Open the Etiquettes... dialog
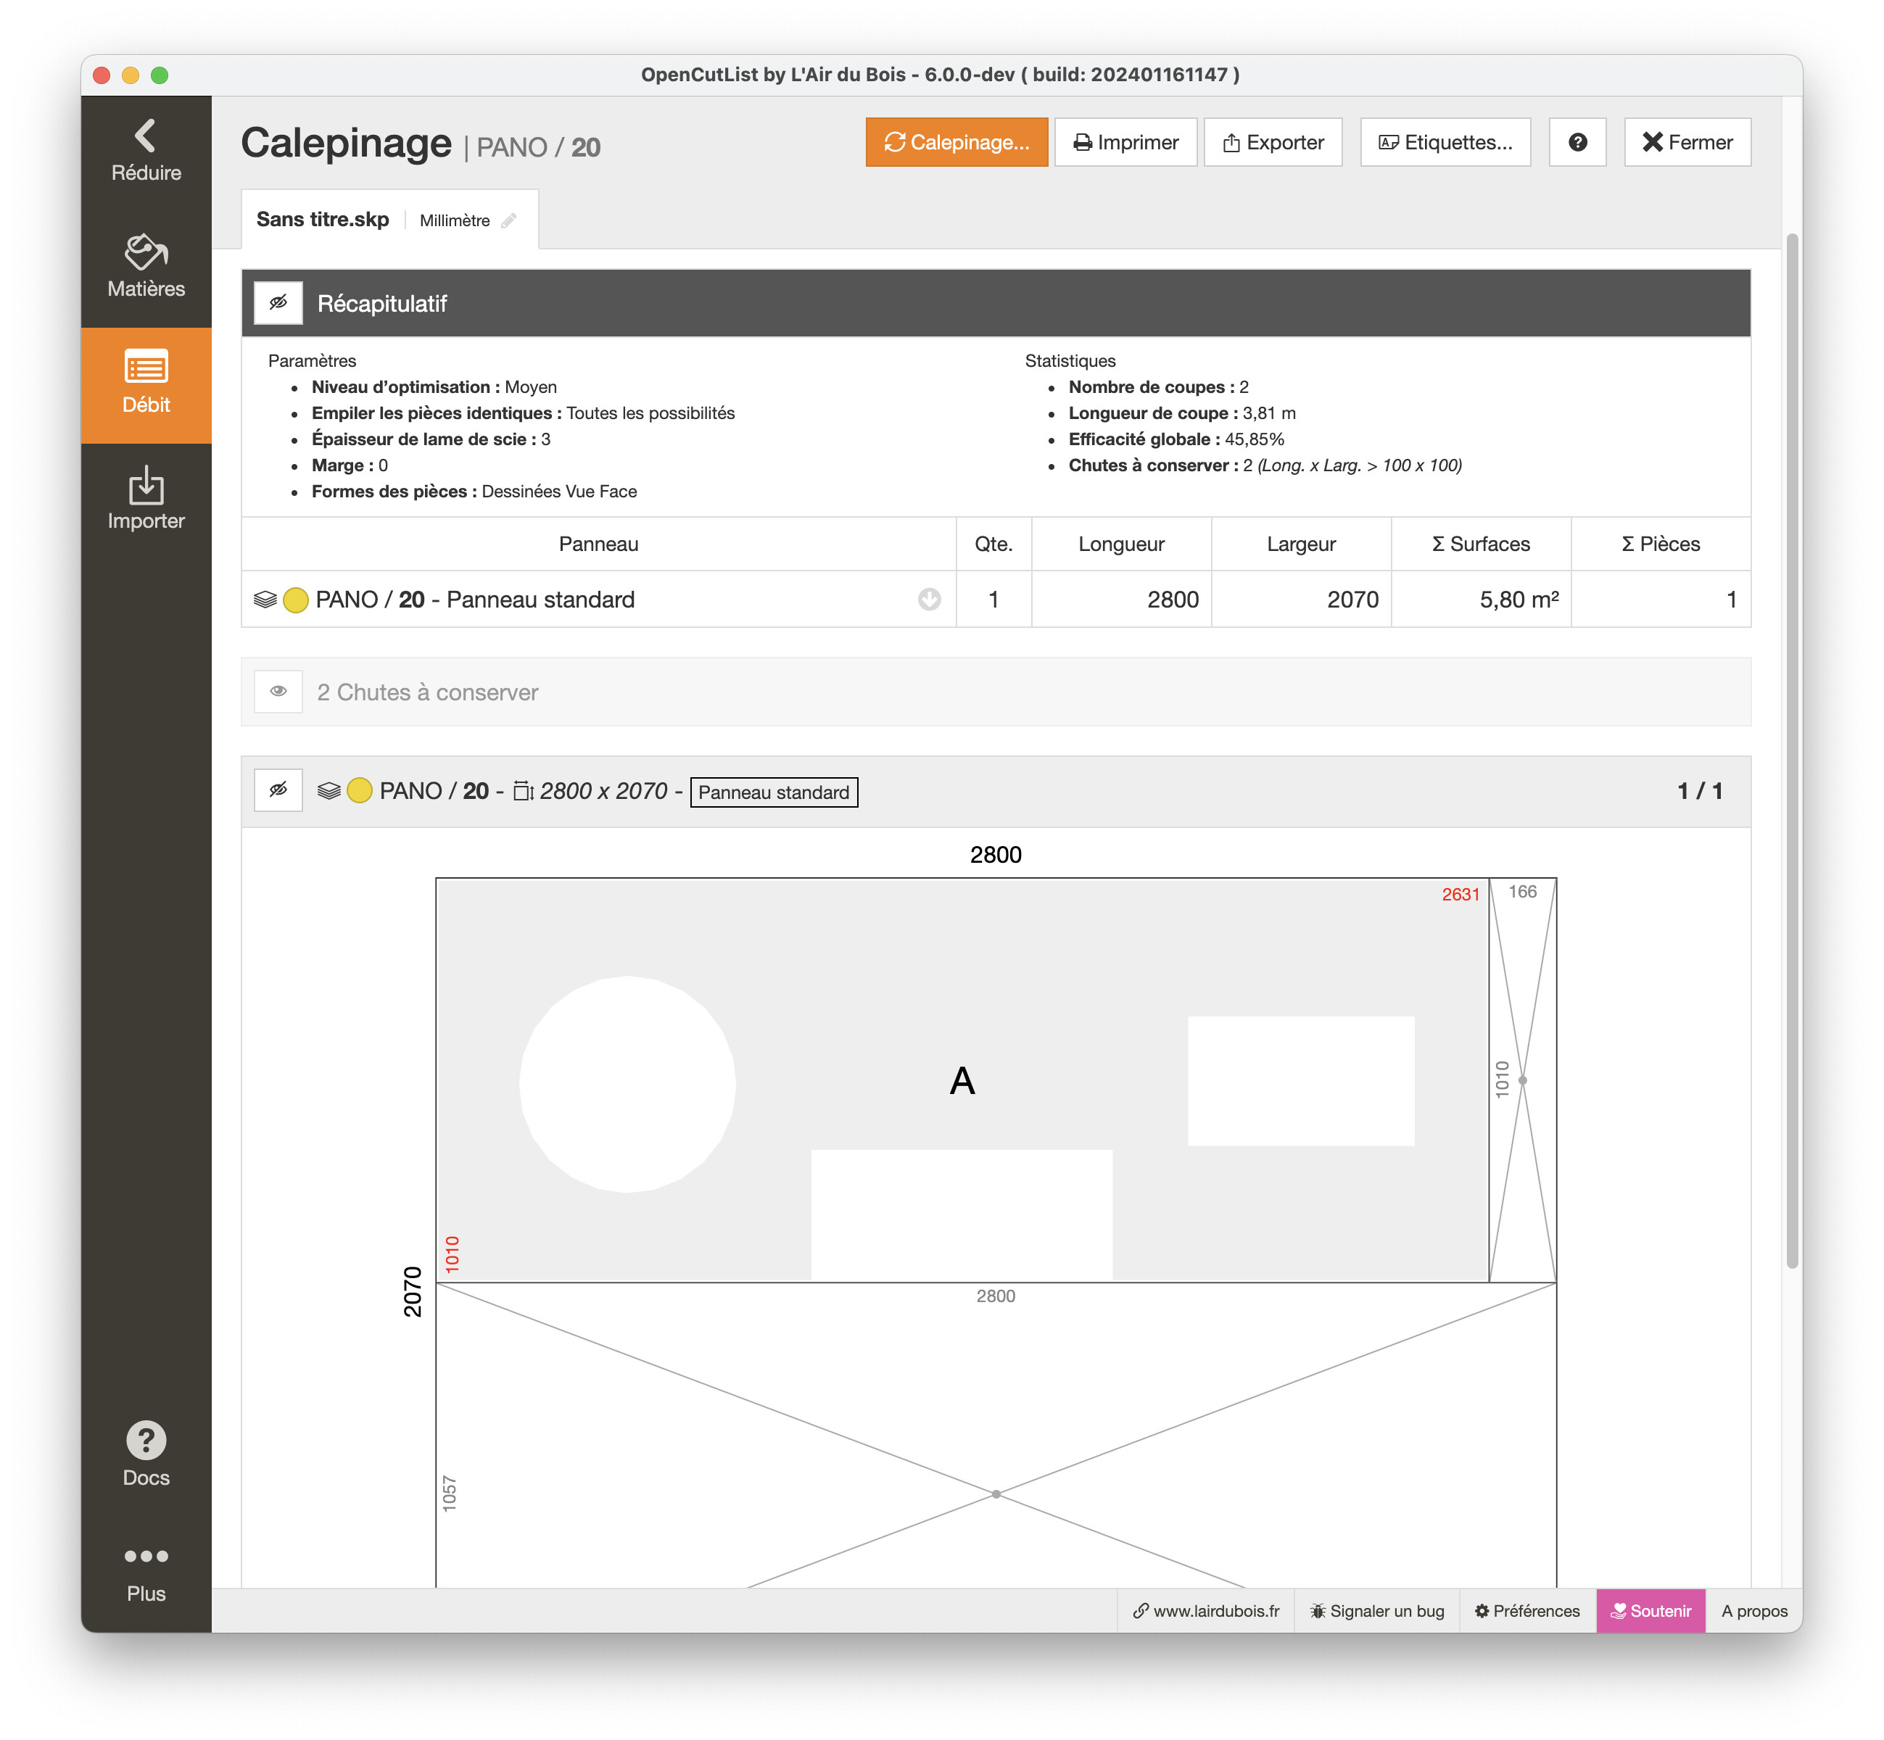The image size is (1884, 1740). 1445,142
